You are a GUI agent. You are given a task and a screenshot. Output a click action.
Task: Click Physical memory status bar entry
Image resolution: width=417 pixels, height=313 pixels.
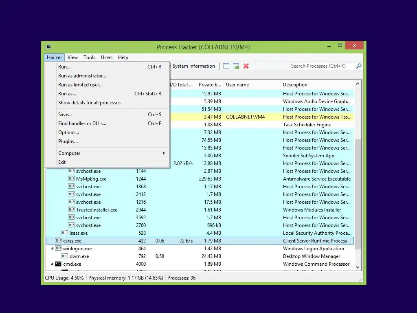(126, 278)
